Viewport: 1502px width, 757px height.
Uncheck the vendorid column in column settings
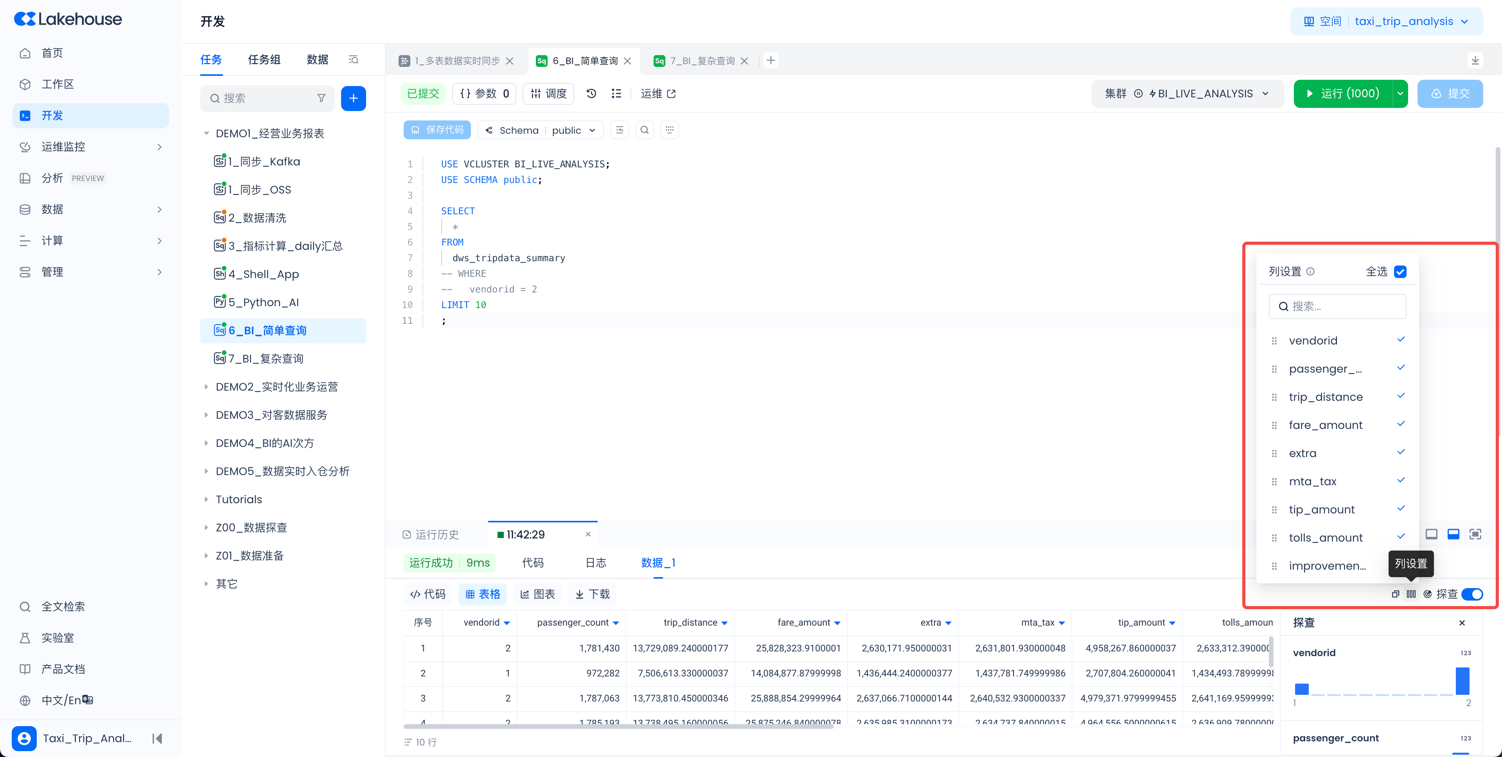1401,340
